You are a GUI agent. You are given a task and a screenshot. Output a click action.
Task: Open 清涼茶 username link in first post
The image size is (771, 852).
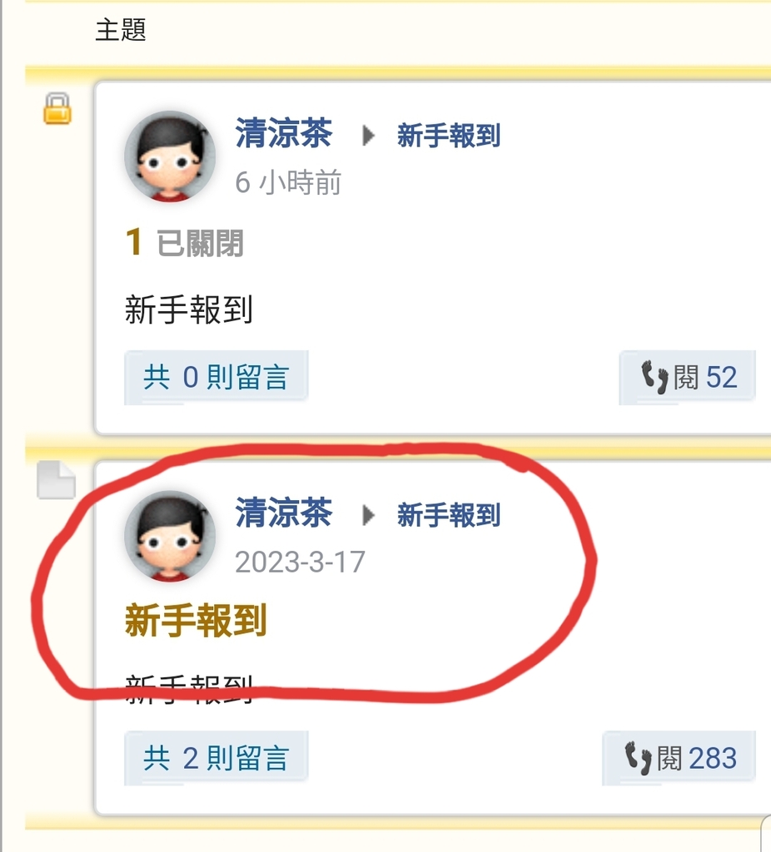point(283,133)
